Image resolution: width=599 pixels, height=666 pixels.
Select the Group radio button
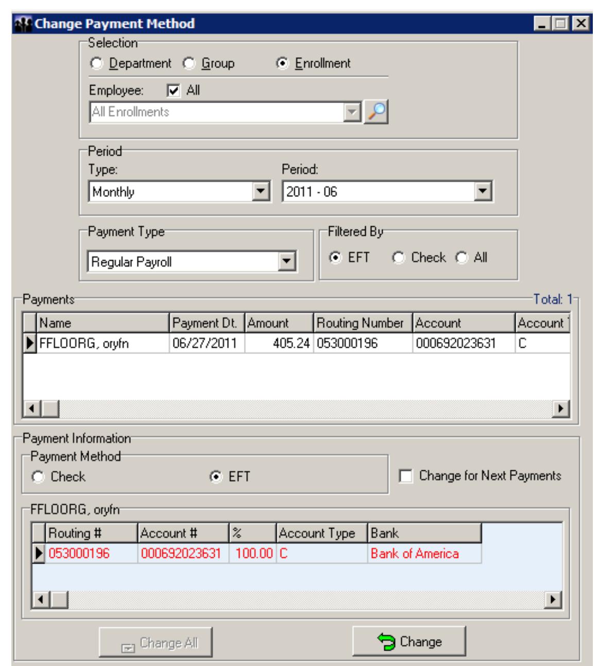click(189, 63)
